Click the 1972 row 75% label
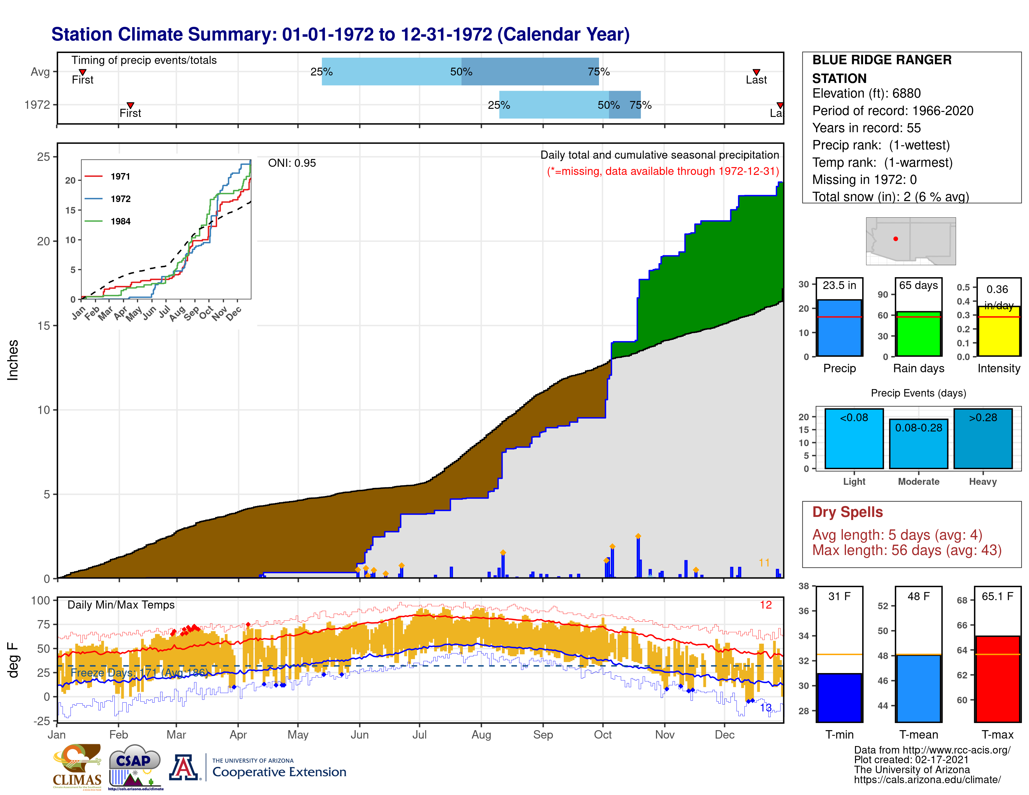This screenshot has width=1029, height=795. click(641, 105)
